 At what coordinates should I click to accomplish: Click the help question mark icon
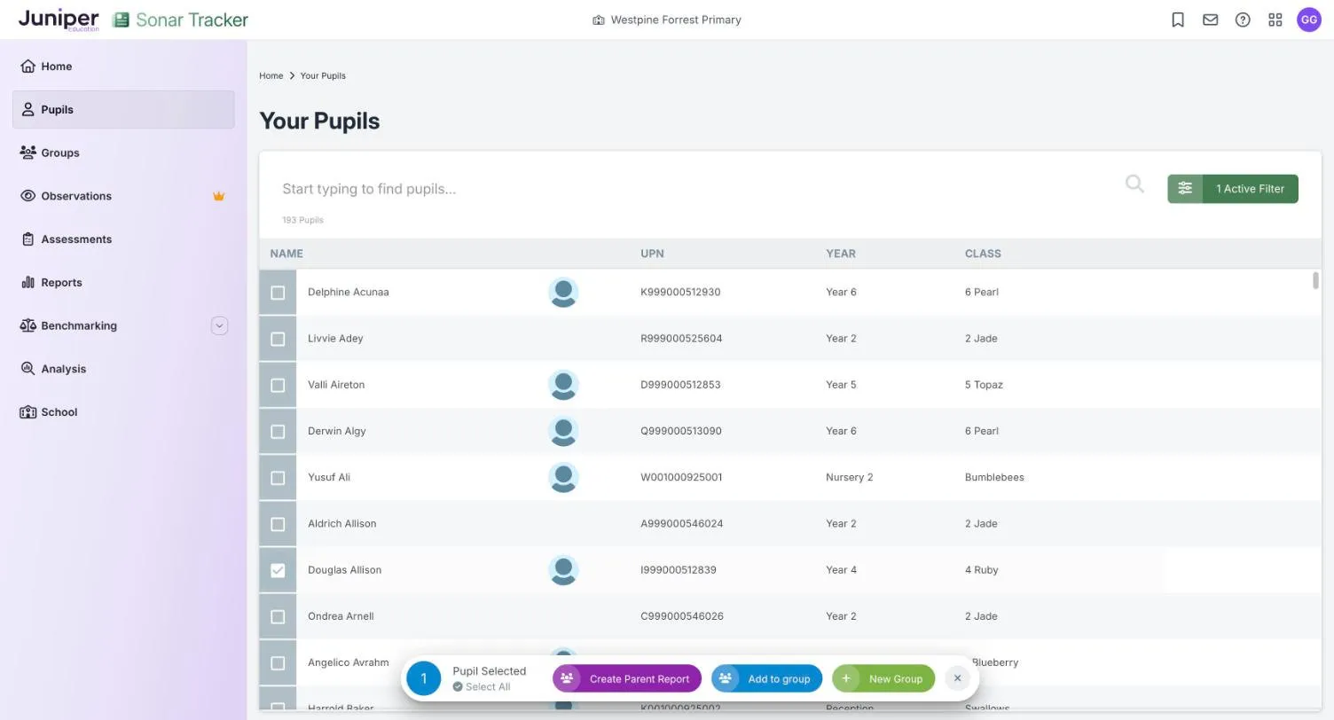click(x=1243, y=20)
